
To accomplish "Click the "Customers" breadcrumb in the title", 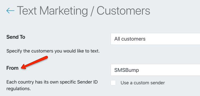I will (123, 11).
